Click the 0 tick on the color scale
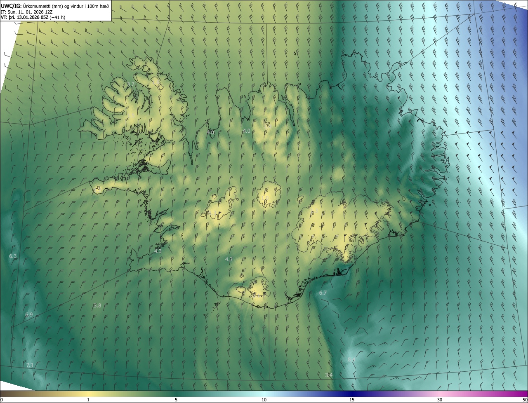Viewport: 528px width, 403px height. [x=2, y=400]
